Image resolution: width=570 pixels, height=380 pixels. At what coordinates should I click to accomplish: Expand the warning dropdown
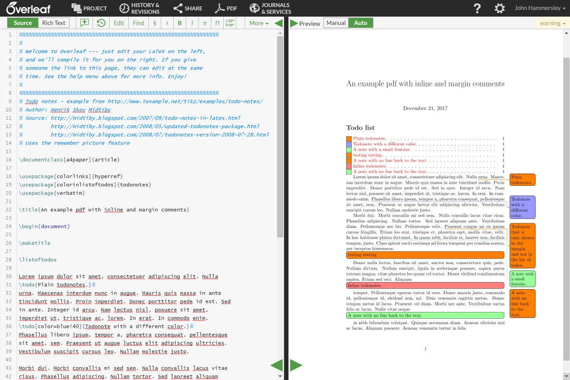coord(551,22)
